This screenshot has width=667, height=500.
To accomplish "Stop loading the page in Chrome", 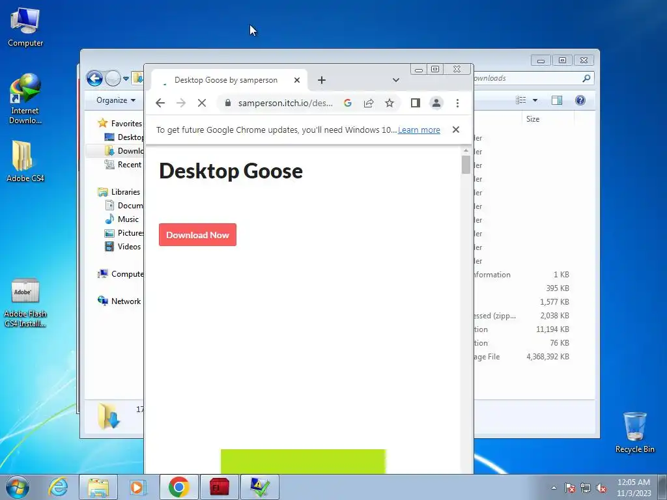I will (x=202, y=103).
